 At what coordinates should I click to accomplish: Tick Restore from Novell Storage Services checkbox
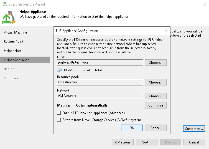click(59, 120)
